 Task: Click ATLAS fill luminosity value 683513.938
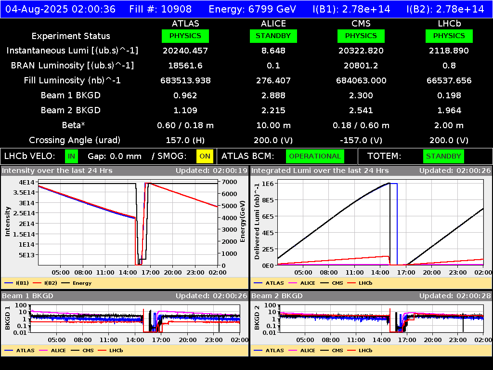185,80
